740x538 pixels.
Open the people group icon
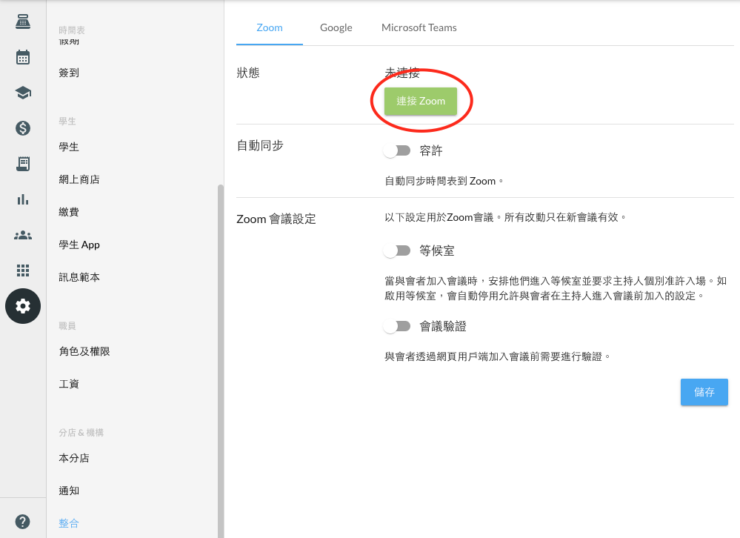tap(23, 235)
